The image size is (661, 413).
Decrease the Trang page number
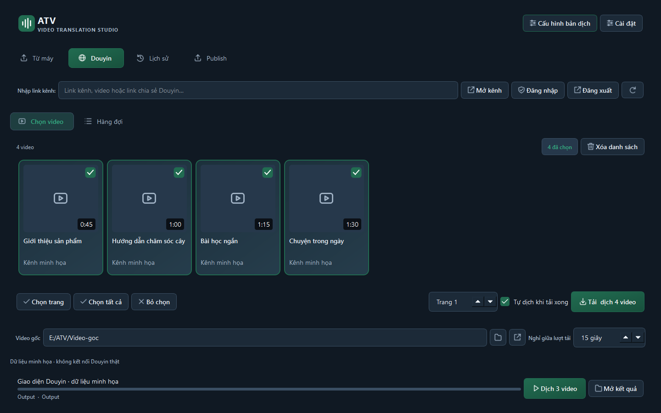click(x=490, y=302)
